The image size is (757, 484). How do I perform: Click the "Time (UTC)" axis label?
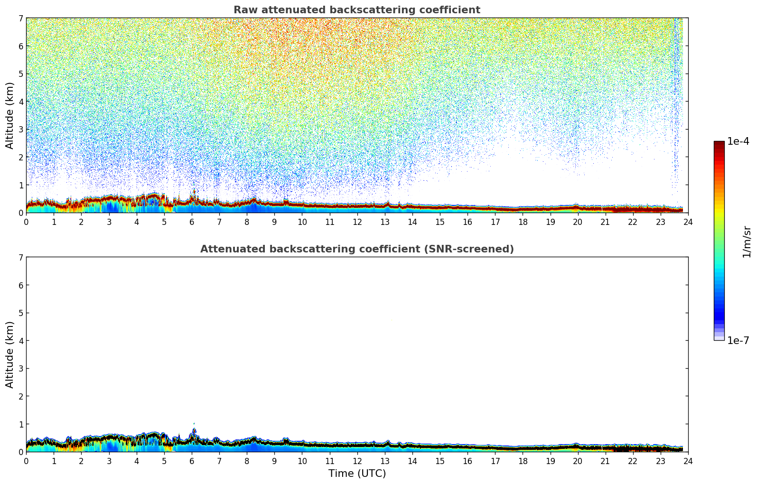357,474
